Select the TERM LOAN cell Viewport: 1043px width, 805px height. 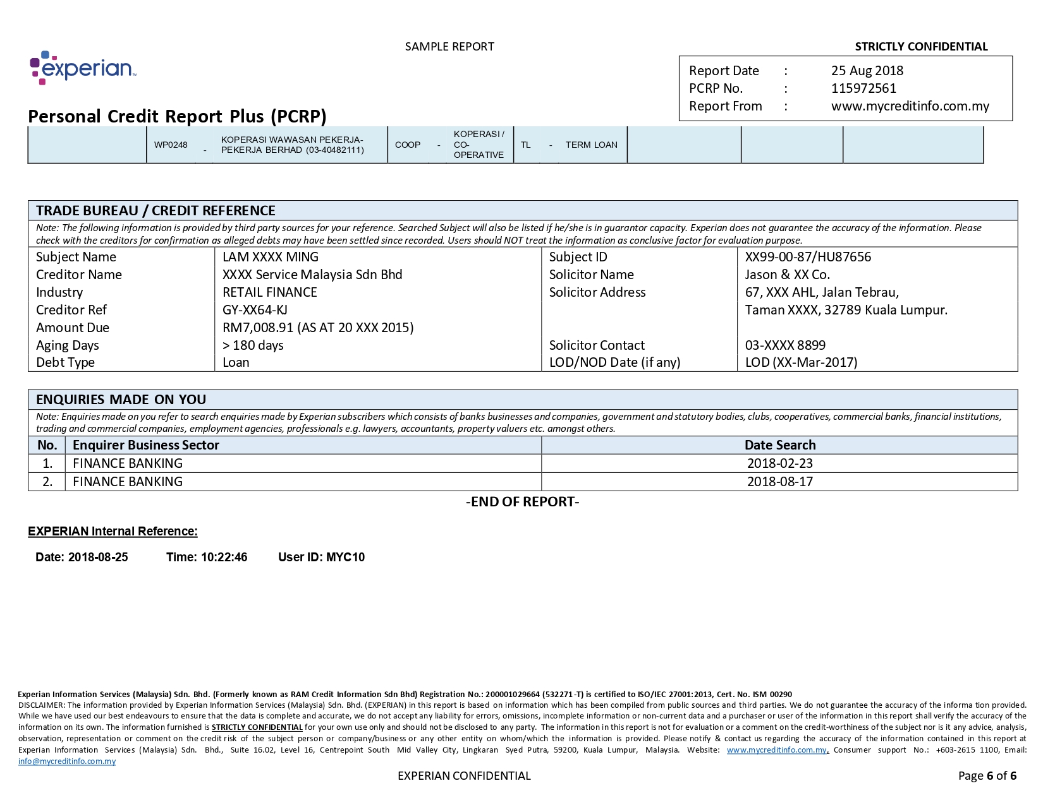tap(592, 145)
